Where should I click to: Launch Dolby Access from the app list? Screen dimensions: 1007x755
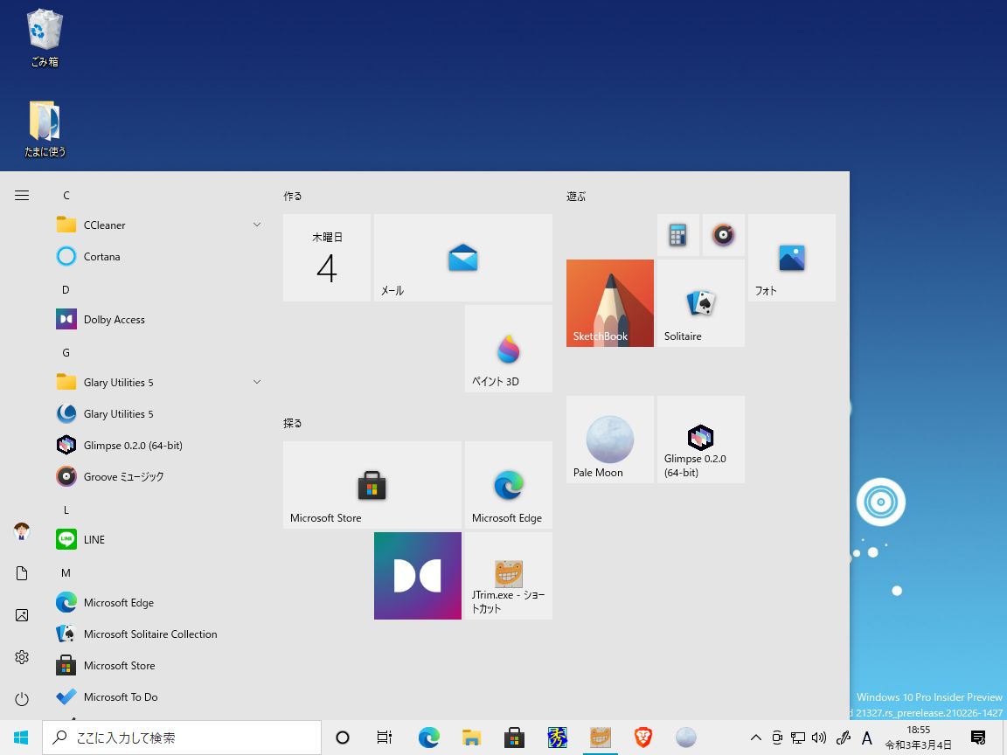[159, 319]
